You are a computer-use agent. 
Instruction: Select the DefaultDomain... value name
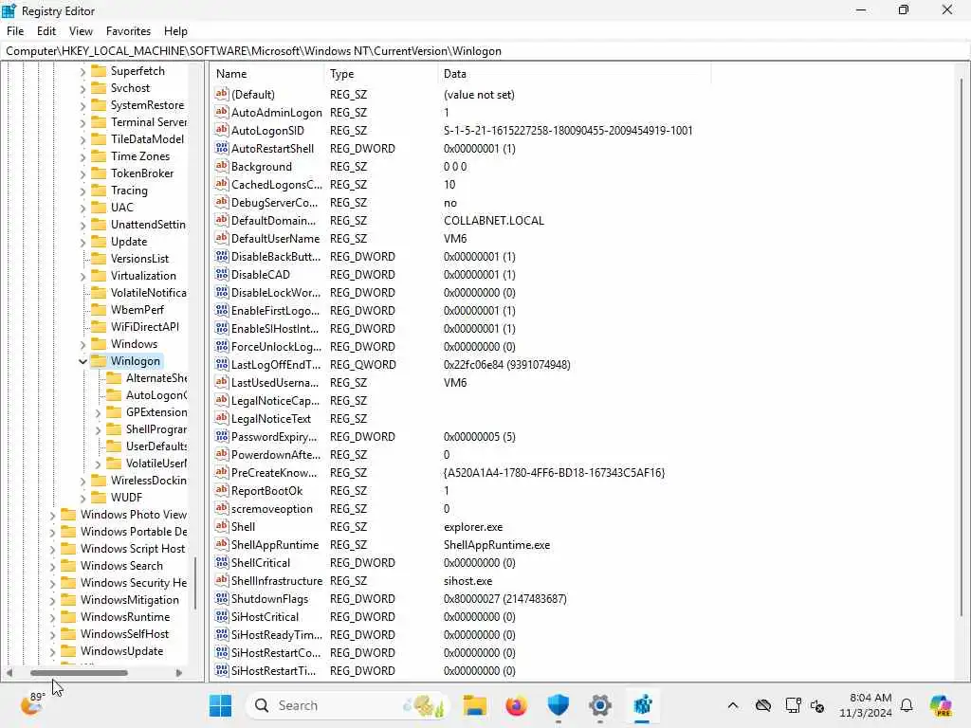[x=273, y=220]
